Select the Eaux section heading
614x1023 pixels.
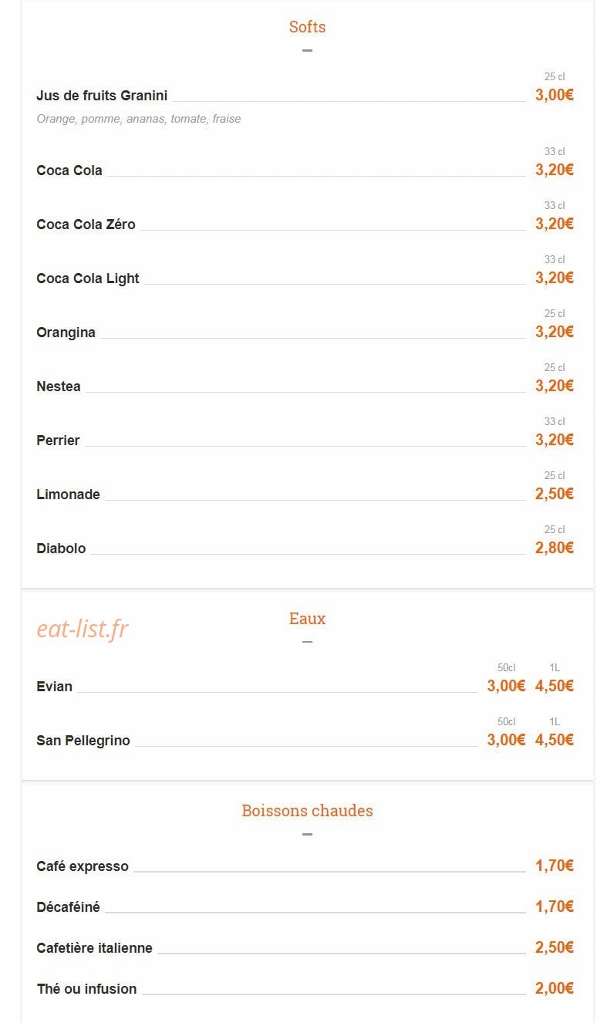[307, 619]
